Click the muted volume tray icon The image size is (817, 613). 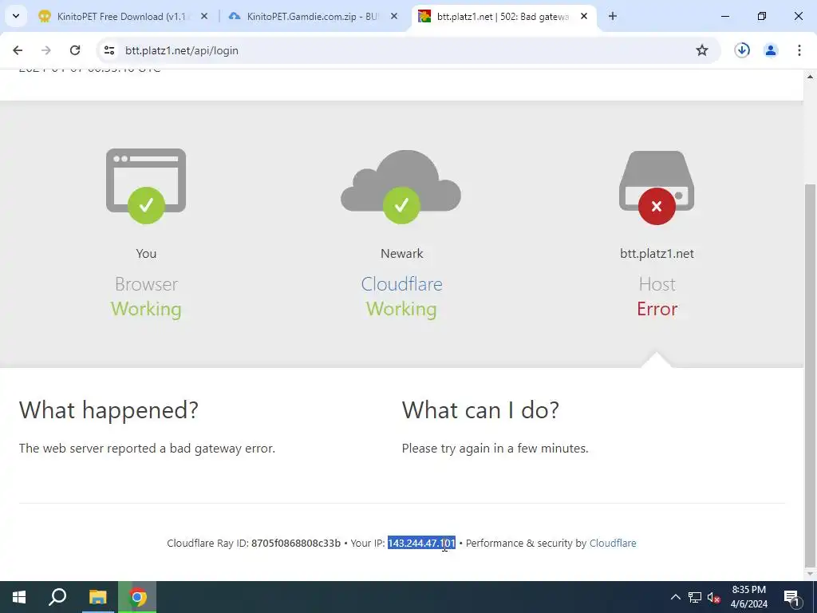(714, 597)
